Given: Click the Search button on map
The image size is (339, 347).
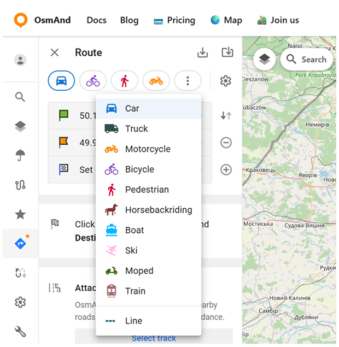Looking at the screenshot, I should (x=306, y=60).
